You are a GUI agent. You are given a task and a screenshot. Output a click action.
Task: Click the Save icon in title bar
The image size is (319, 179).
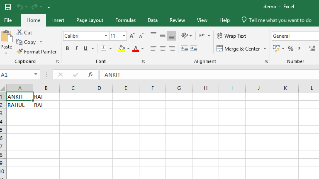7,7
